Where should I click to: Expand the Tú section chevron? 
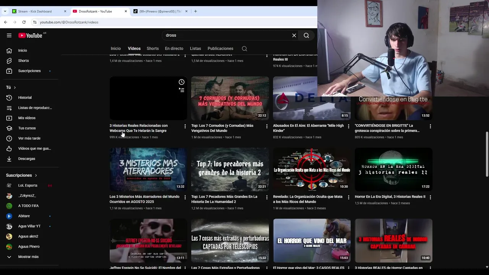pos(15,87)
